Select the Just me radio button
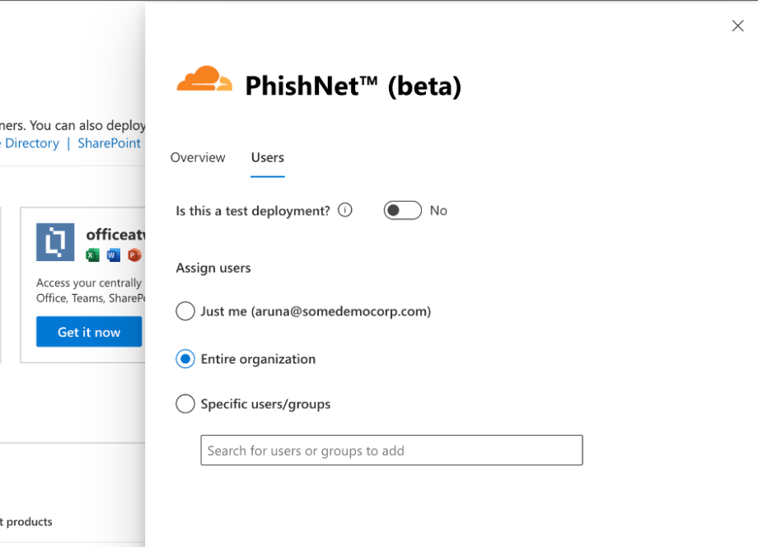 click(185, 311)
